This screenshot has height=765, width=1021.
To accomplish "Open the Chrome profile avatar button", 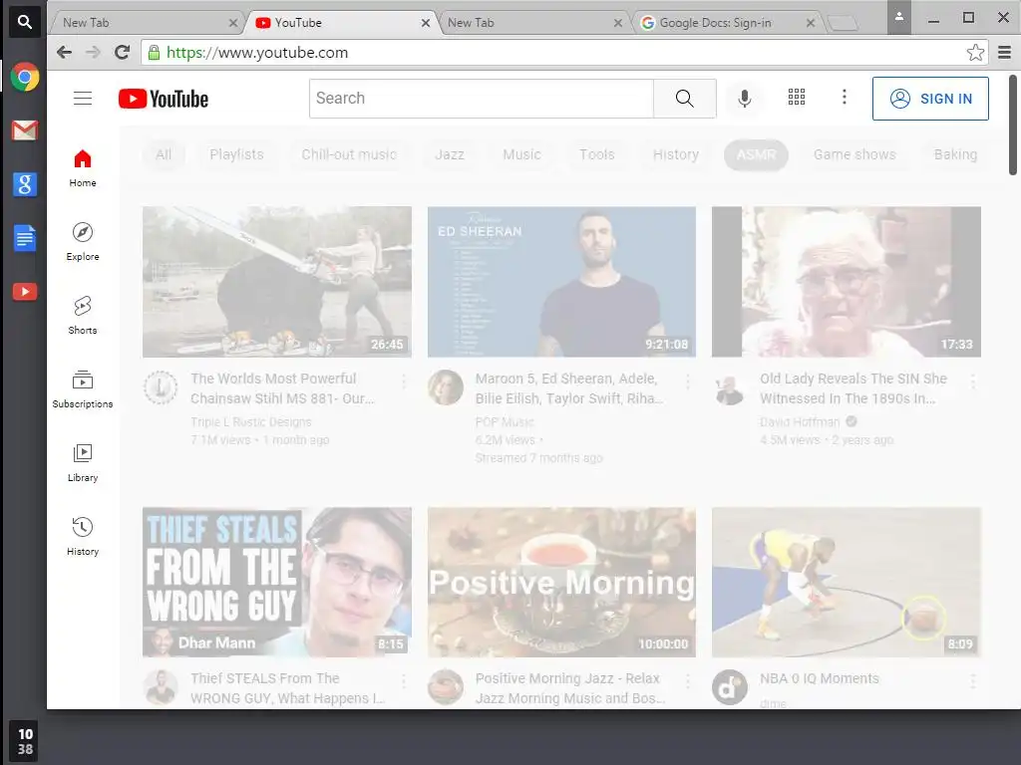I will click(x=898, y=18).
